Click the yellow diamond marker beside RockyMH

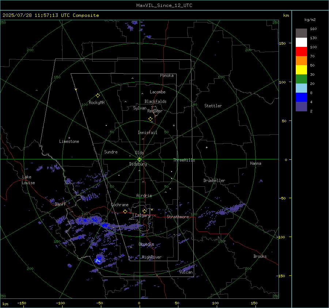[98, 96]
